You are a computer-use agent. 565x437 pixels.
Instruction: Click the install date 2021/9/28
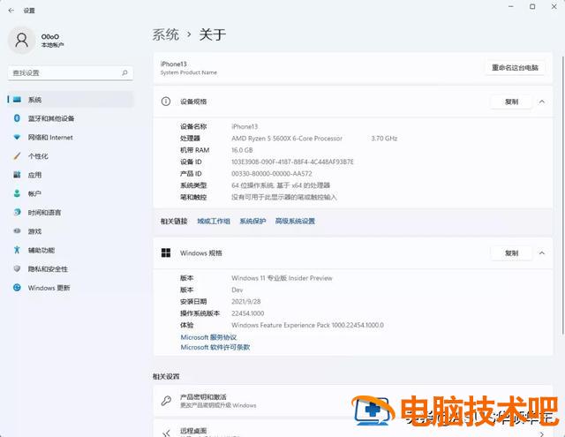246,302
